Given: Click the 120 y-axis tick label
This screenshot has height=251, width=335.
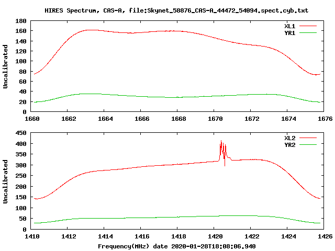Looking at the screenshot, I should pos(21,51).
